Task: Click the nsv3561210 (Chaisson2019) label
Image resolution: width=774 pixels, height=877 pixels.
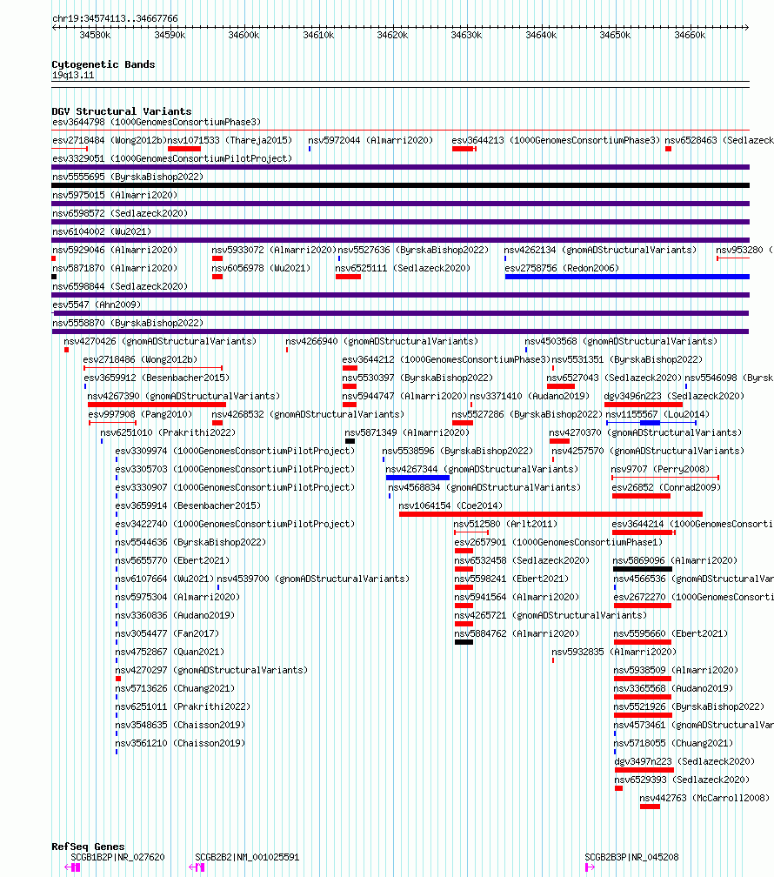Action: (180, 743)
